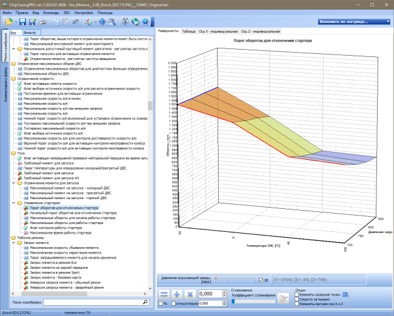The width and height of the screenshot is (394, 316).
Task: Open the 'Комментарии к файлу' vertical side tab
Action: [x=5, y=84]
